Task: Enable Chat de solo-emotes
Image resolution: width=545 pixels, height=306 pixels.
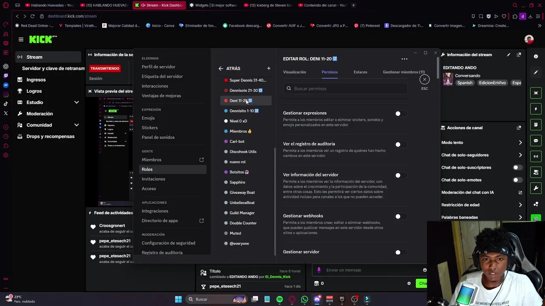Action: [x=517, y=180]
